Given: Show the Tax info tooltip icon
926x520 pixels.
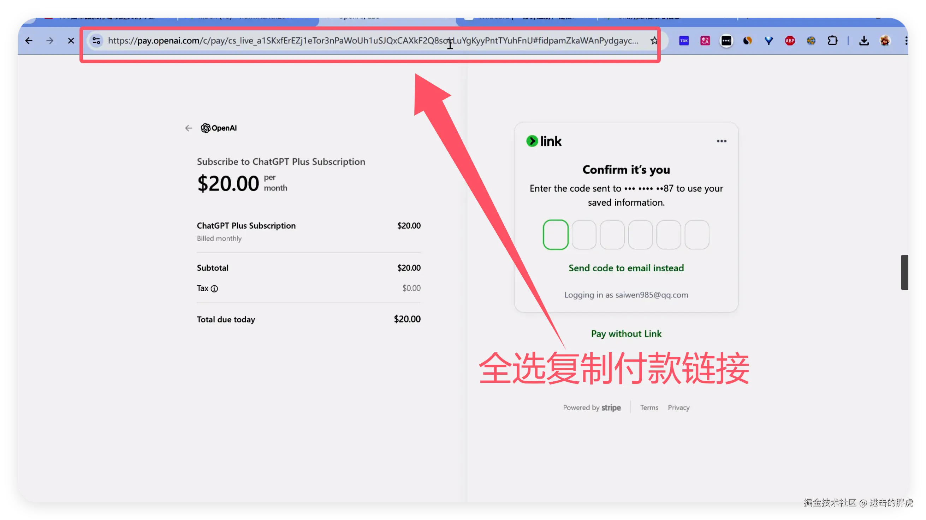Looking at the screenshot, I should [214, 289].
